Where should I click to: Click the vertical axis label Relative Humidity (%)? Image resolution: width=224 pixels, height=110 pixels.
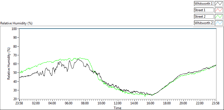coord(9,64)
